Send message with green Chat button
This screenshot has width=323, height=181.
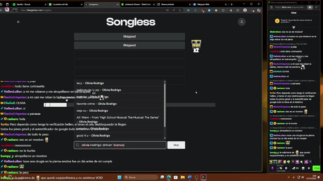[x=317, y=168]
